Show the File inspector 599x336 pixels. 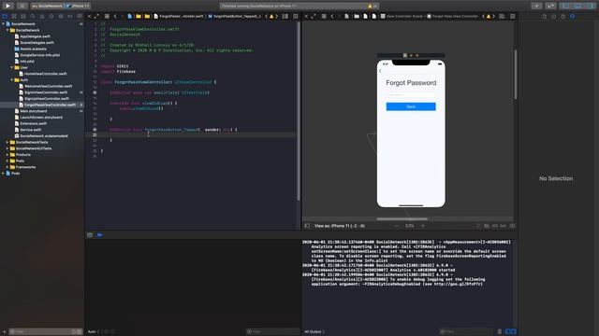545,17
